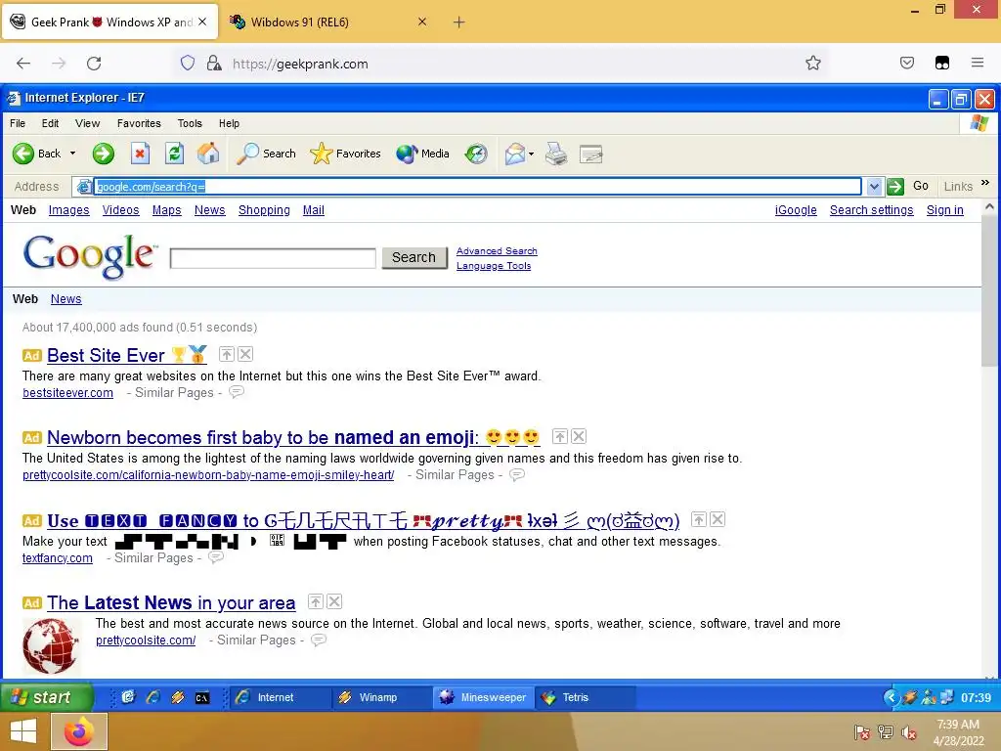Open the textfancy.com link
The image size is (1001, 751).
tap(58, 558)
